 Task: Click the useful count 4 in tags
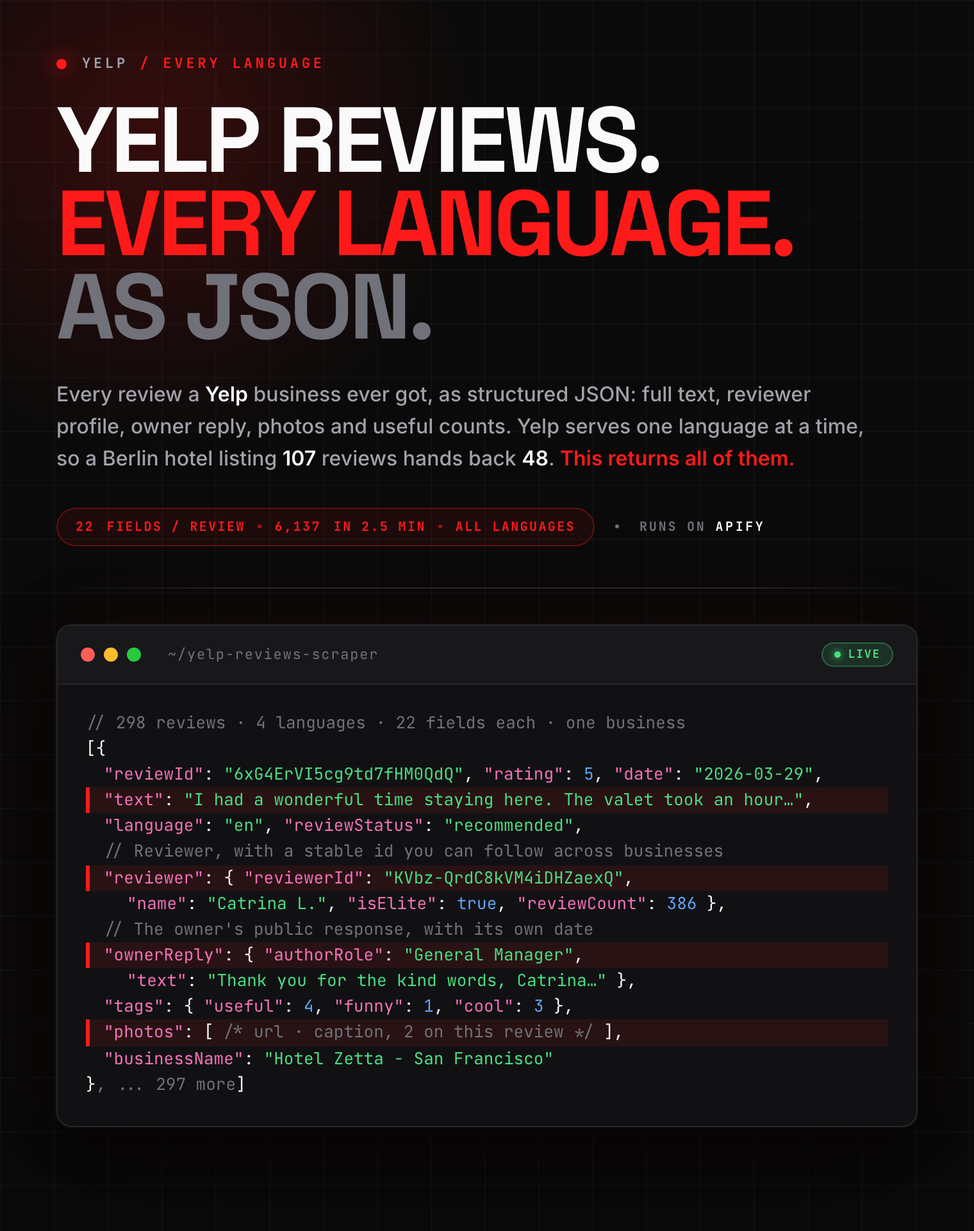[x=309, y=1006]
